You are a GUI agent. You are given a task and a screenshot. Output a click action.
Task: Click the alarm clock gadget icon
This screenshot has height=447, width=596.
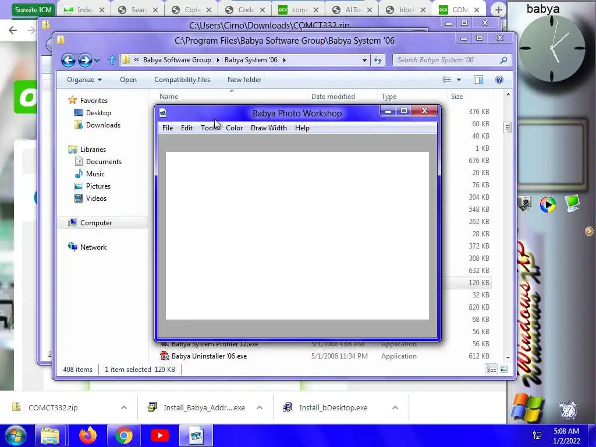coord(568,410)
